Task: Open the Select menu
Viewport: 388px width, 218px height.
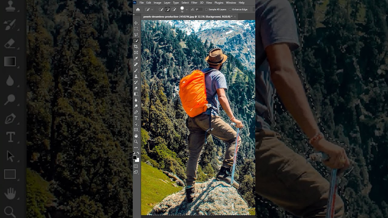Action: 185,3
